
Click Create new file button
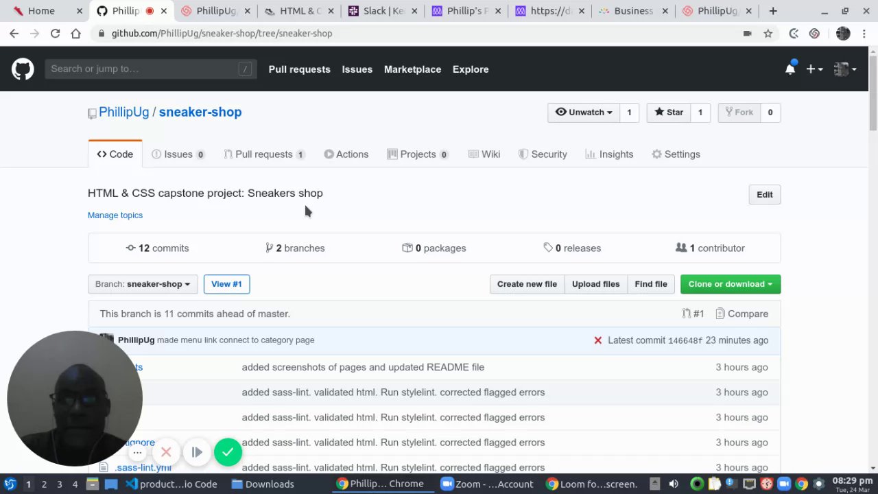pyautogui.click(x=527, y=284)
